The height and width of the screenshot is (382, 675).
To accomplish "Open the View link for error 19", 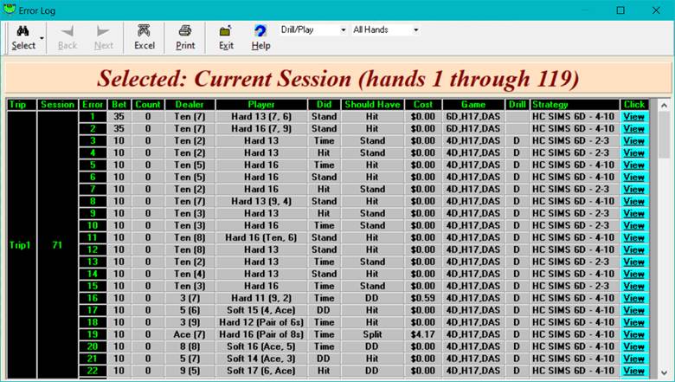I will pyautogui.click(x=633, y=334).
